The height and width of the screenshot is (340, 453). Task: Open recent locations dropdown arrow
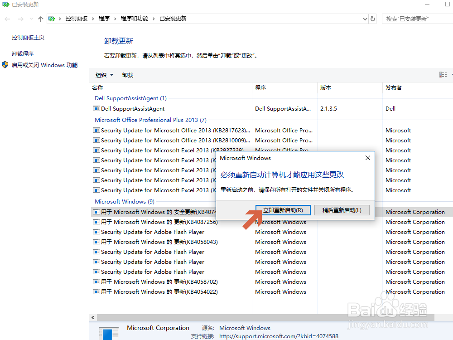[x=31, y=19]
